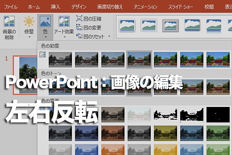Expand the アート効果 dropdown arrow
This screenshot has height=155, width=232.
click(65, 37)
